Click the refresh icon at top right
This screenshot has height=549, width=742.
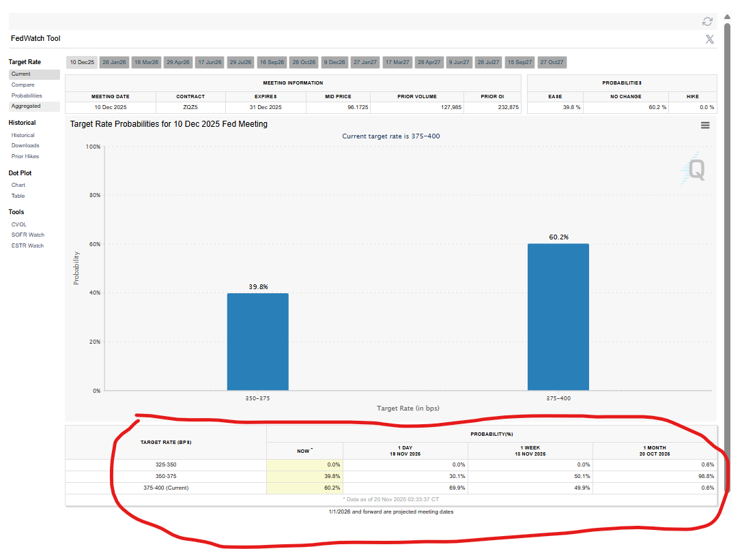point(707,22)
